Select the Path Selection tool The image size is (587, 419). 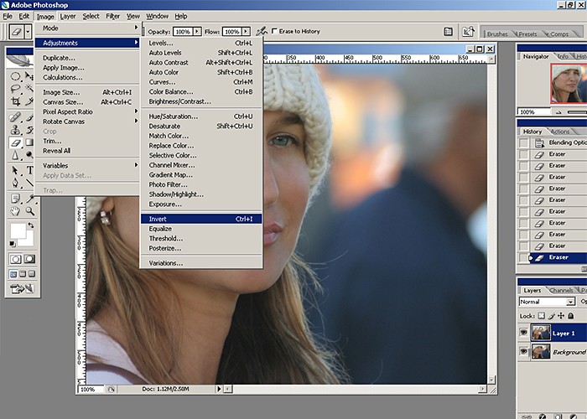(15, 171)
